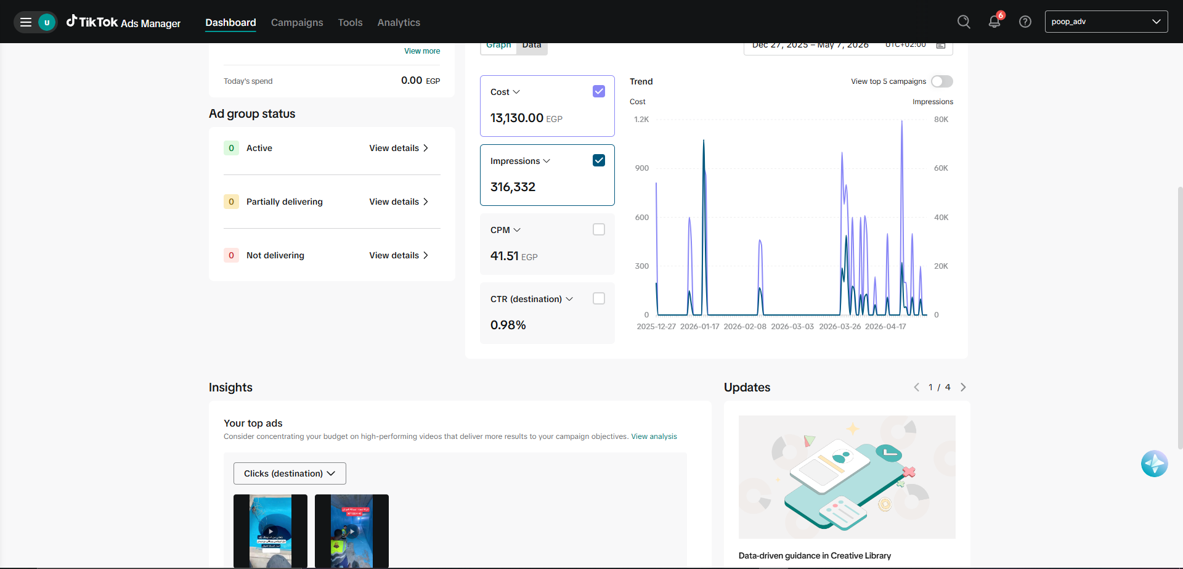This screenshot has width=1183, height=569.
Task: Click the TikTok Ads Manager logo
Action: [123, 22]
